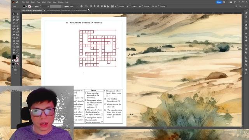Open the search magnifier icon
The image size is (249, 140).
(x=224, y=2)
